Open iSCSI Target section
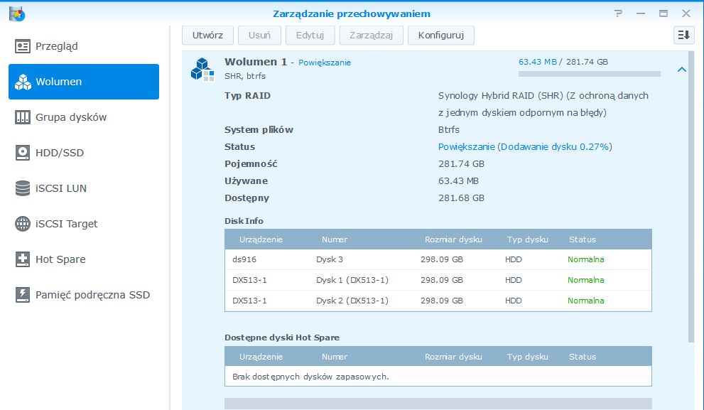 84,224
